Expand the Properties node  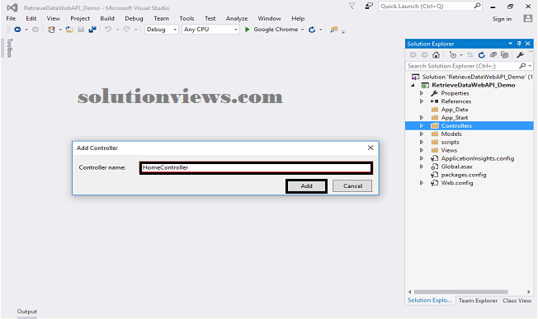click(422, 93)
